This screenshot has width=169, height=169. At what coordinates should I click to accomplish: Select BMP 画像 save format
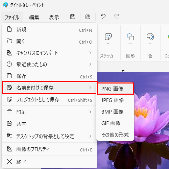115,112
